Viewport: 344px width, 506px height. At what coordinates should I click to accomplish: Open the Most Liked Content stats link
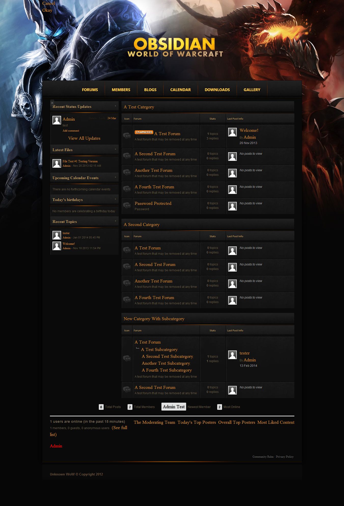tap(276, 422)
